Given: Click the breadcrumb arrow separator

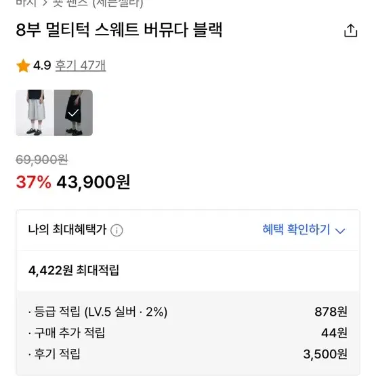Looking at the screenshot, I should [x=45, y=3].
